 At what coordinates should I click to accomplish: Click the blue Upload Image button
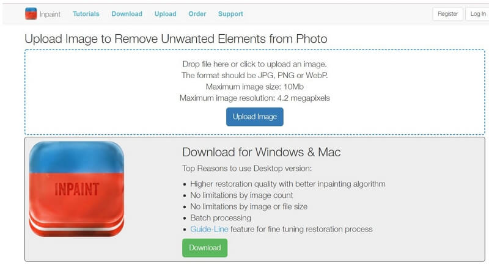(255, 117)
